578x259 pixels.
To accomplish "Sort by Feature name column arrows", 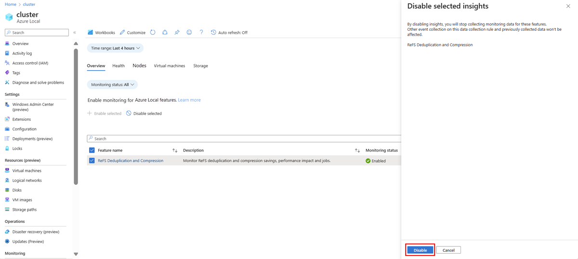I will (175, 151).
